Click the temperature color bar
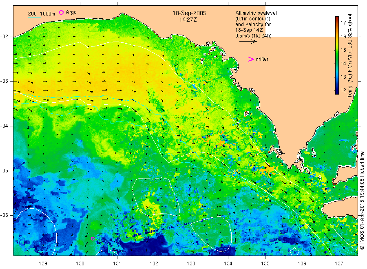The image size is (367, 269). tap(337, 55)
